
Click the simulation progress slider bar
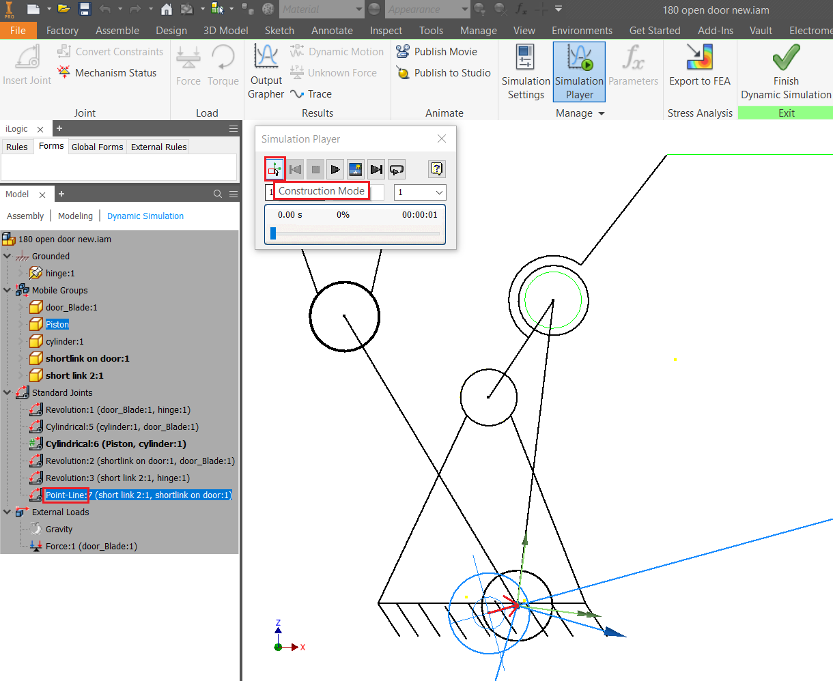click(354, 233)
